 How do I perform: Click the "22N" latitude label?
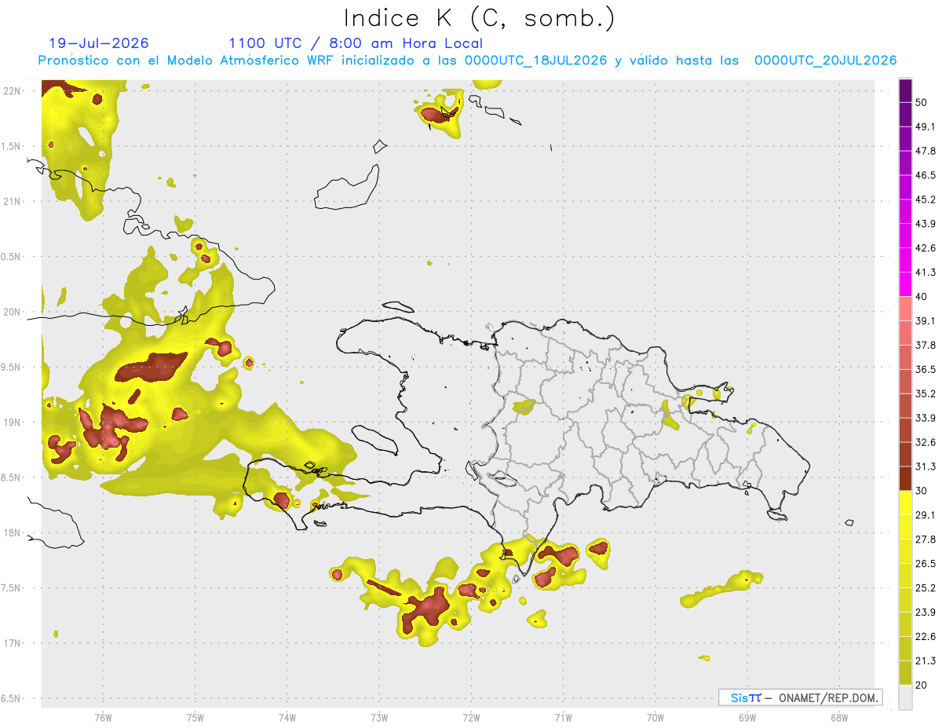click(x=12, y=91)
